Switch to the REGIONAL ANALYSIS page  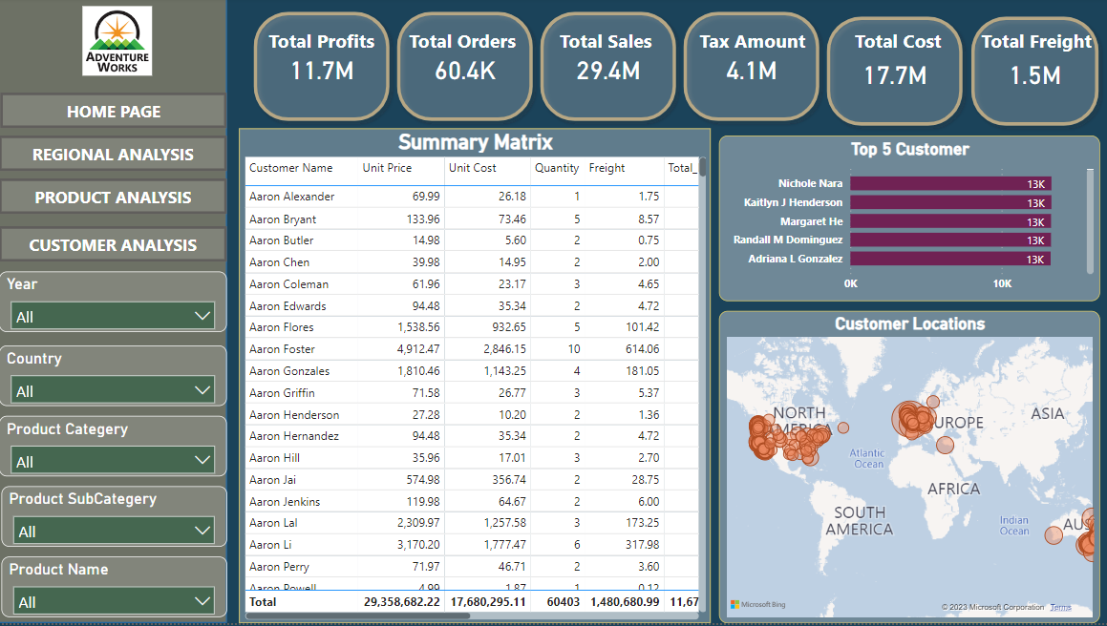tap(112, 154)
